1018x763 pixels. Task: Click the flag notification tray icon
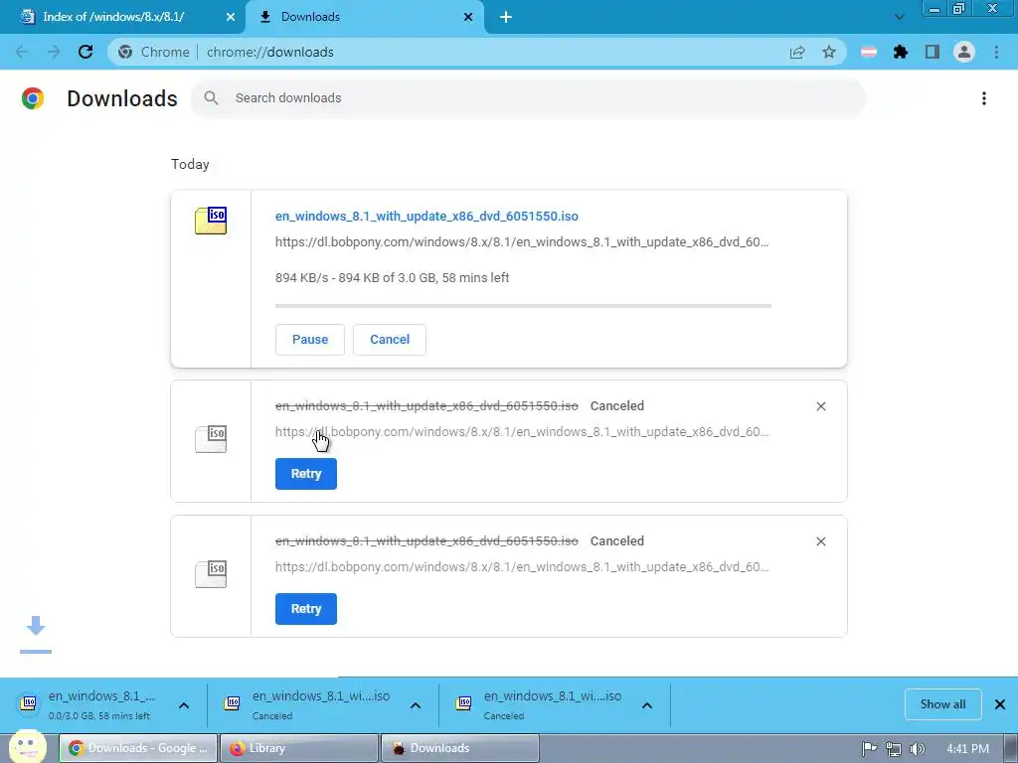(x=869, y=749)
